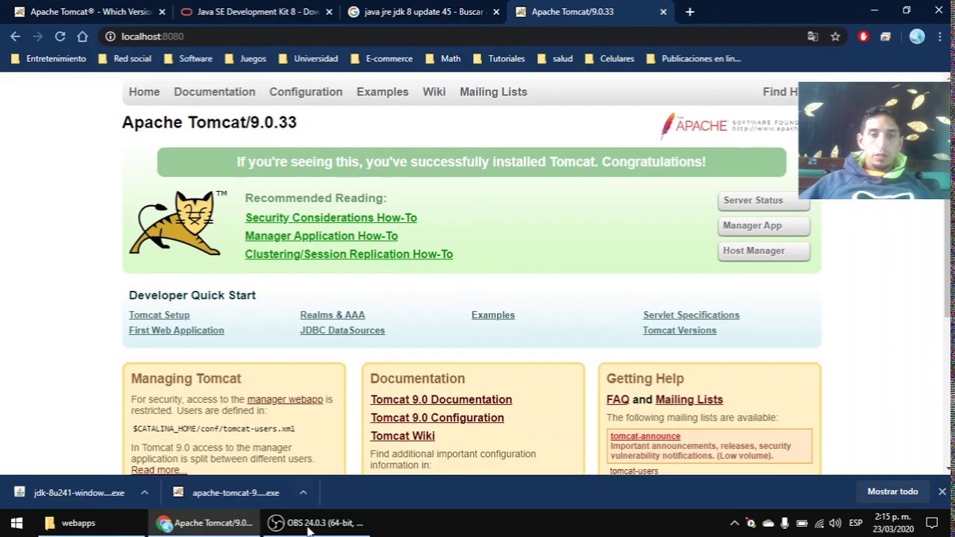Image resolution: width=955 pixels, height=537 pixels.
Task: Open Security Considerations How-To link
Action: coord(331,218)
